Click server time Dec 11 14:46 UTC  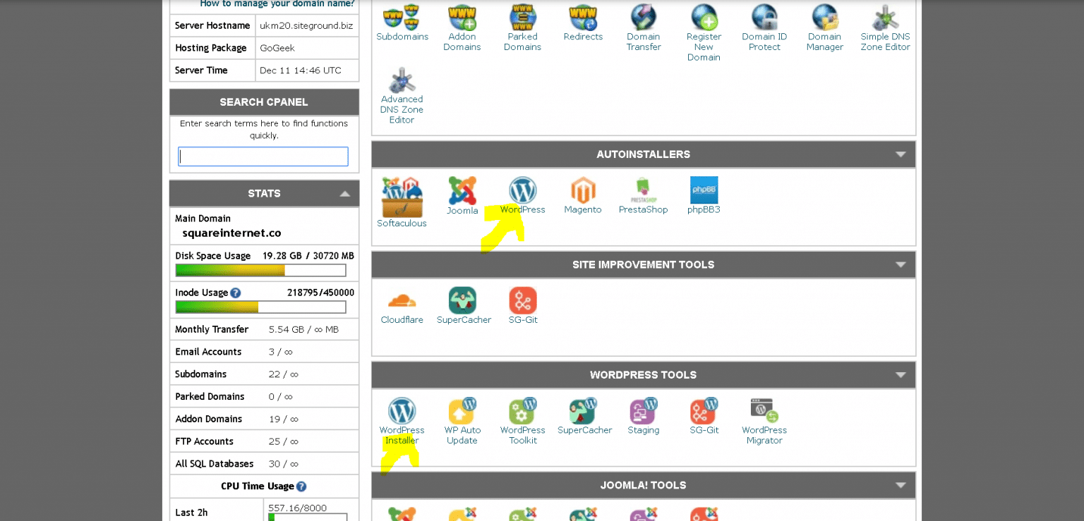pos(301,71)
